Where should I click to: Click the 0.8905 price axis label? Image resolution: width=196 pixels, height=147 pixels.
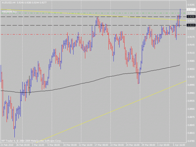click(191, 109)
